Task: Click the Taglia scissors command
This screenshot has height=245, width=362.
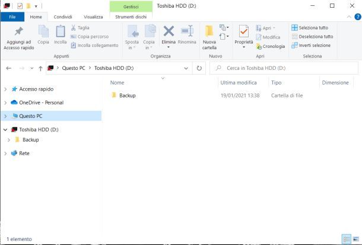Action: (x=80, y=28)
